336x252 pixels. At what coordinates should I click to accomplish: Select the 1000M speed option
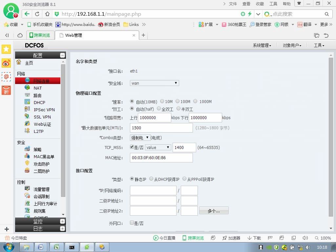point(195,101)
